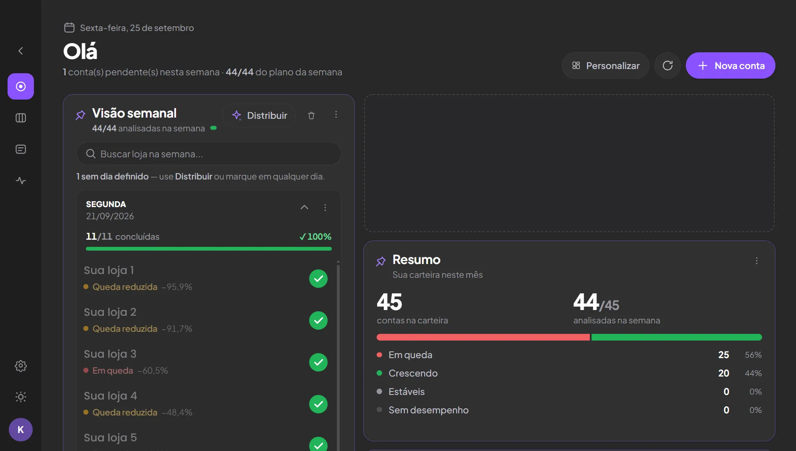Select the Crescendo row in Resumo
Image resolution: width=796 pixels, height=451 pixels.
[x=569, y=373]
